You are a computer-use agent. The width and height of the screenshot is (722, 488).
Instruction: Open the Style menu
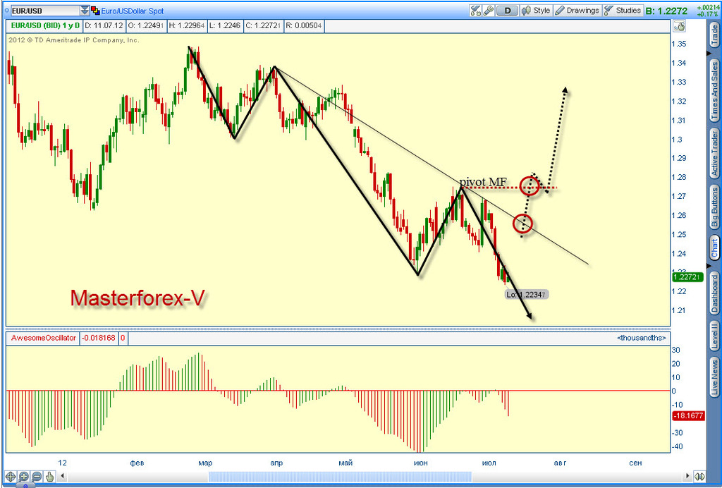coord(536,11)
